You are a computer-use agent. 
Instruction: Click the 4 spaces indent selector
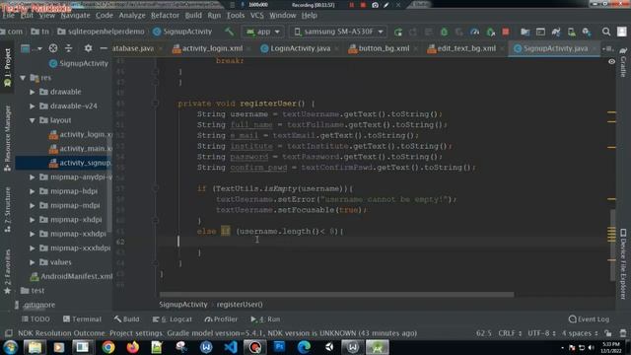pyautogui.click(x=580, y=333)
